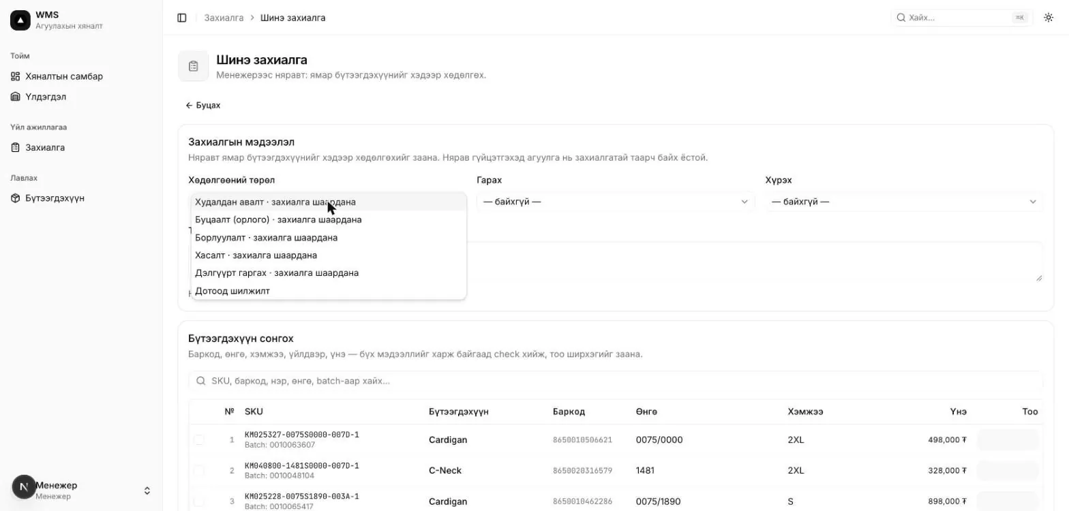
Task: Go back with the Буцах button
Action: (203, 106)
